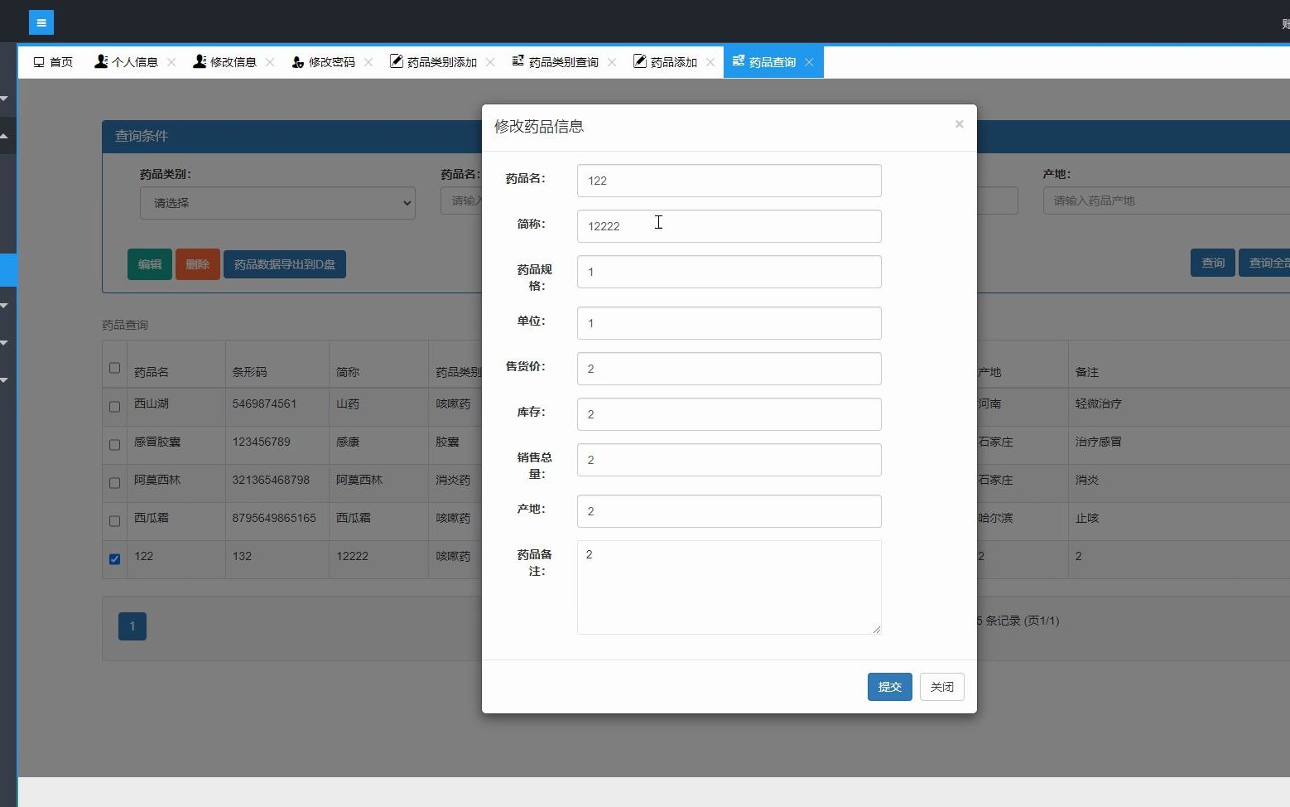Click the 个人信息 tab user icon

tap(101, 61)
